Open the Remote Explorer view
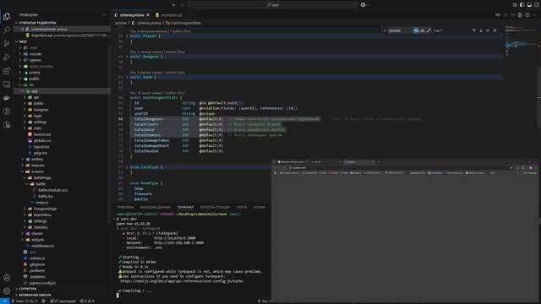Screen dimensions: 541x304 click(x=7, y=84)
